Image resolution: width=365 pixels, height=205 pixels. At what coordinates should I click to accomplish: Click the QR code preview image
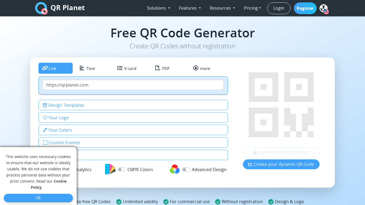tap(281, 105)
